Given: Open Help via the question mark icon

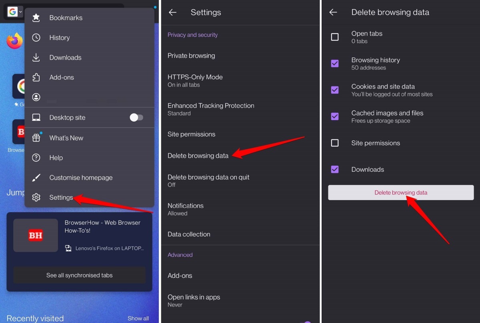Looking at the screenshot, I should click(36, 158).
